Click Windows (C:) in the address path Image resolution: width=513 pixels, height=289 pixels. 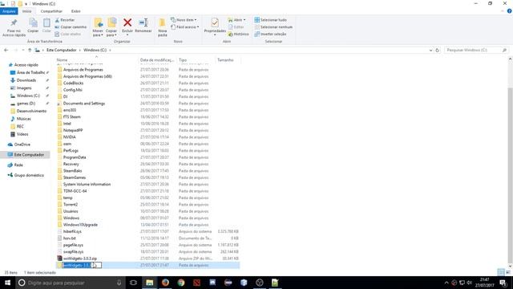click(95, 50)
